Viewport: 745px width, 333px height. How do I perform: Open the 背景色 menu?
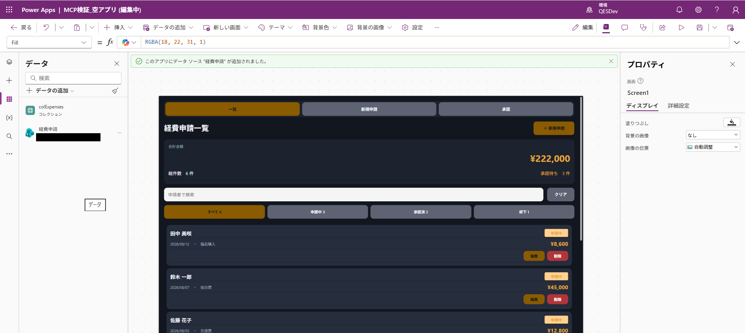(x=319, y=27)
